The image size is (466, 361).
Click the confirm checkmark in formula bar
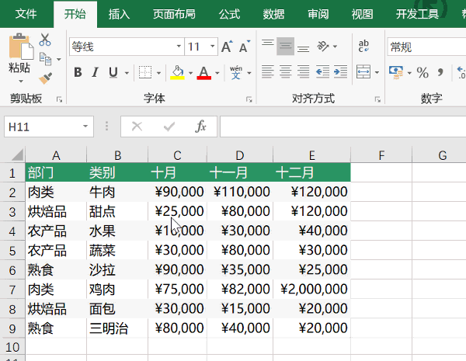(x=169, y=127)
